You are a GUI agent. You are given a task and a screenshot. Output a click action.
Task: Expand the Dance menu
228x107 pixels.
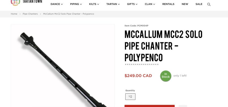[57, 4]
